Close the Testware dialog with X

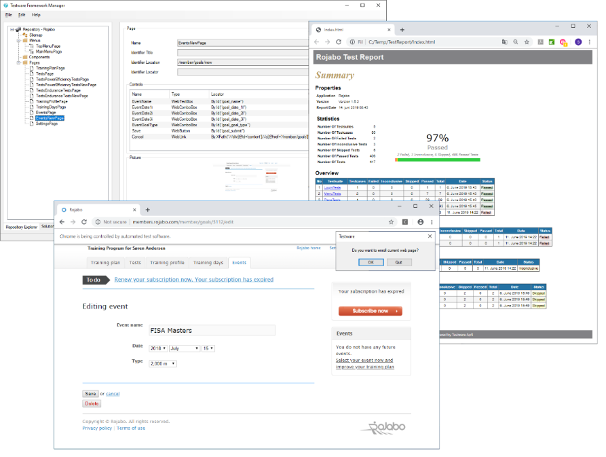(430, 236)
